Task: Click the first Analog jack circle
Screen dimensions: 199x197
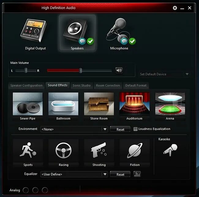Action: pos(26,190)
